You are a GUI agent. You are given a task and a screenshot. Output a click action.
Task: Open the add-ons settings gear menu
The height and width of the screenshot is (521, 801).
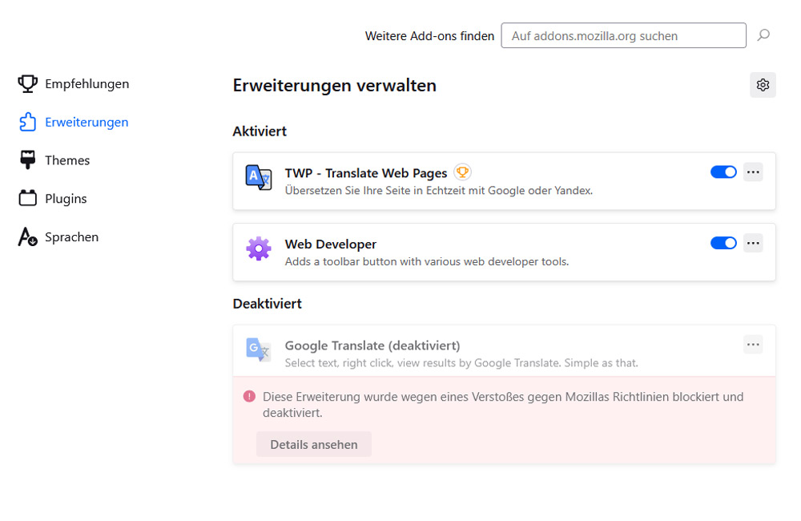pos(762,84)
